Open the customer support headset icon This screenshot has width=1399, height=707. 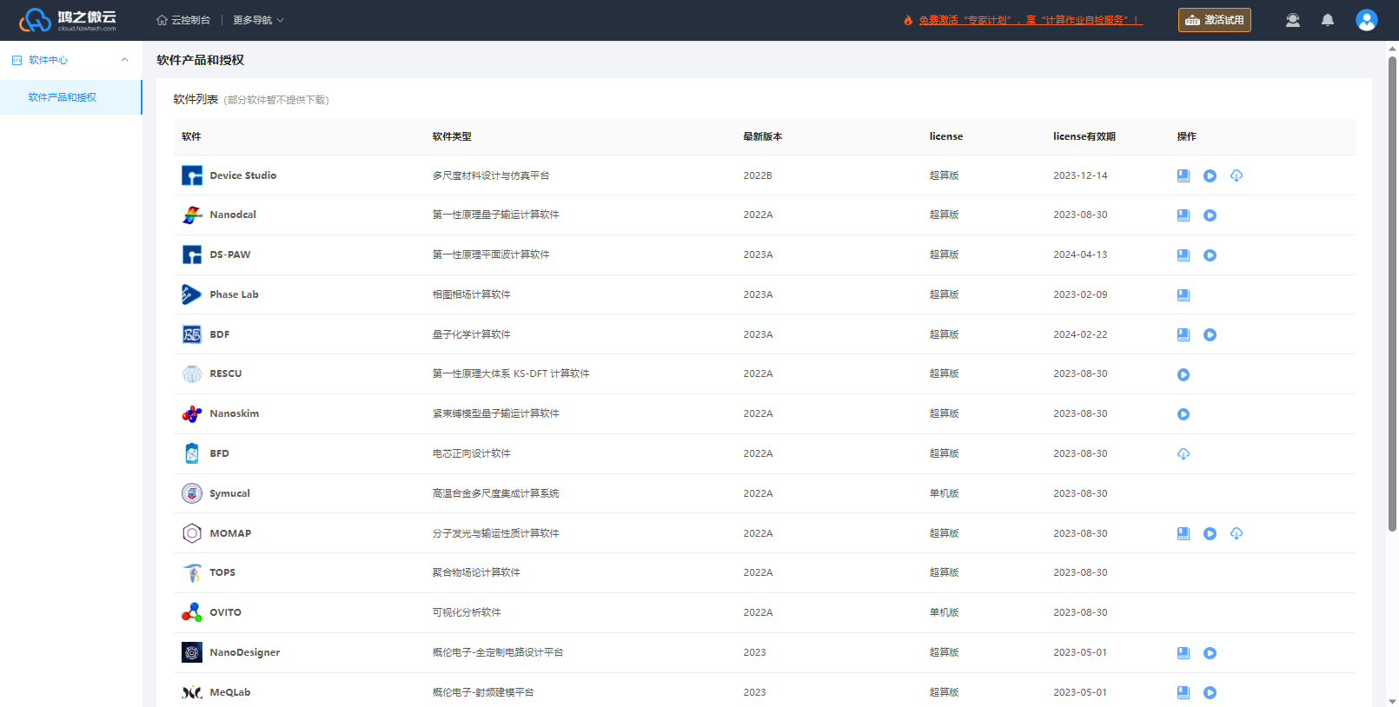1293,20
